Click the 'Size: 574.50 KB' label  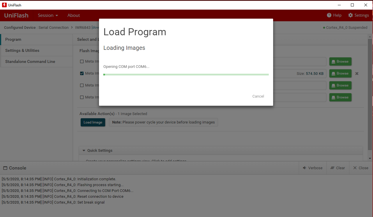tap(310, 74)
